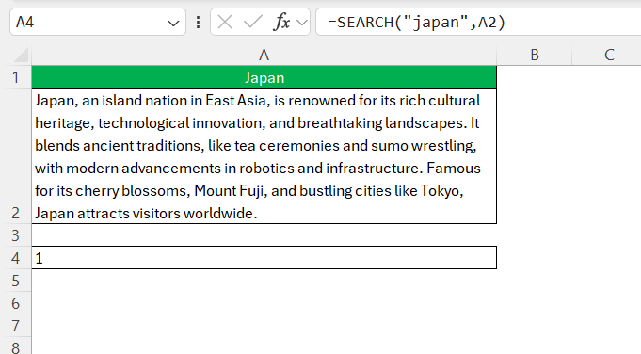Click the three-dot handle beside the Name Box
The image size is (641, 354).
tap(199, 22)
